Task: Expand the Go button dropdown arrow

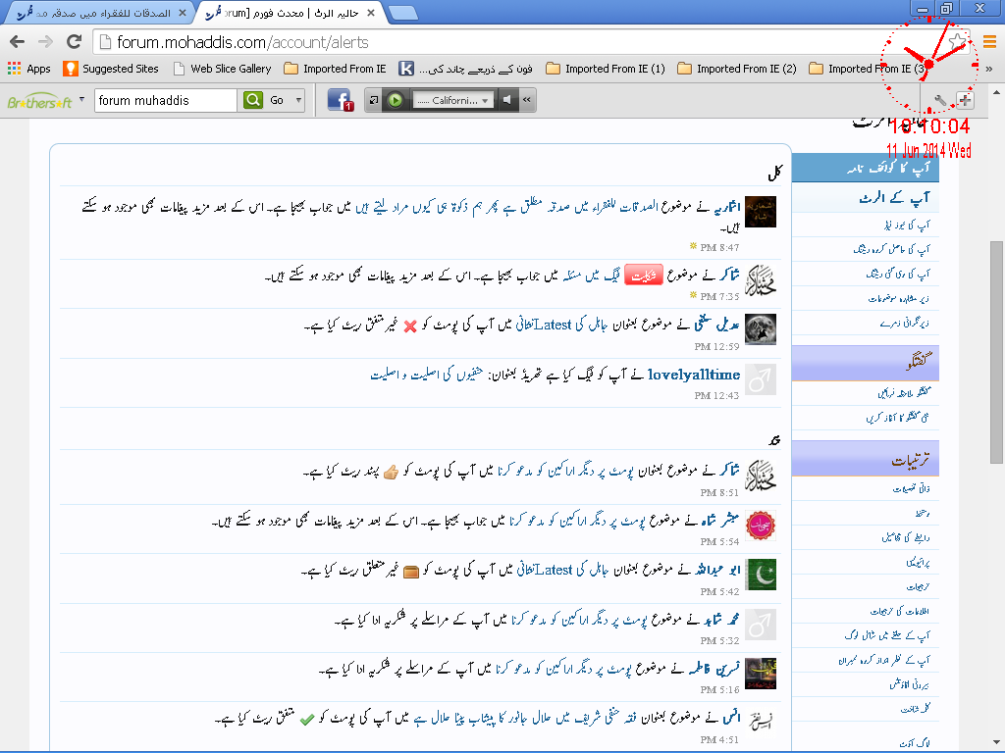Action: pos(298,101)
